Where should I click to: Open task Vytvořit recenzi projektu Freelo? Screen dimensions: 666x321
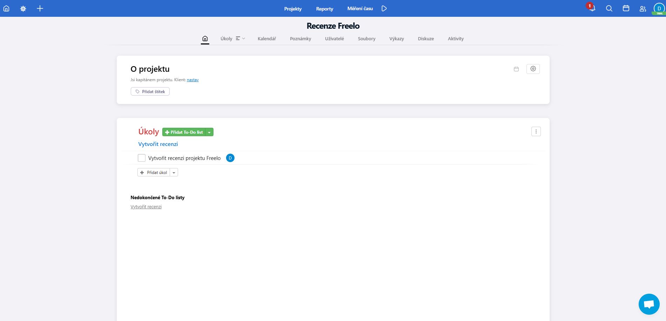point(184,158)
